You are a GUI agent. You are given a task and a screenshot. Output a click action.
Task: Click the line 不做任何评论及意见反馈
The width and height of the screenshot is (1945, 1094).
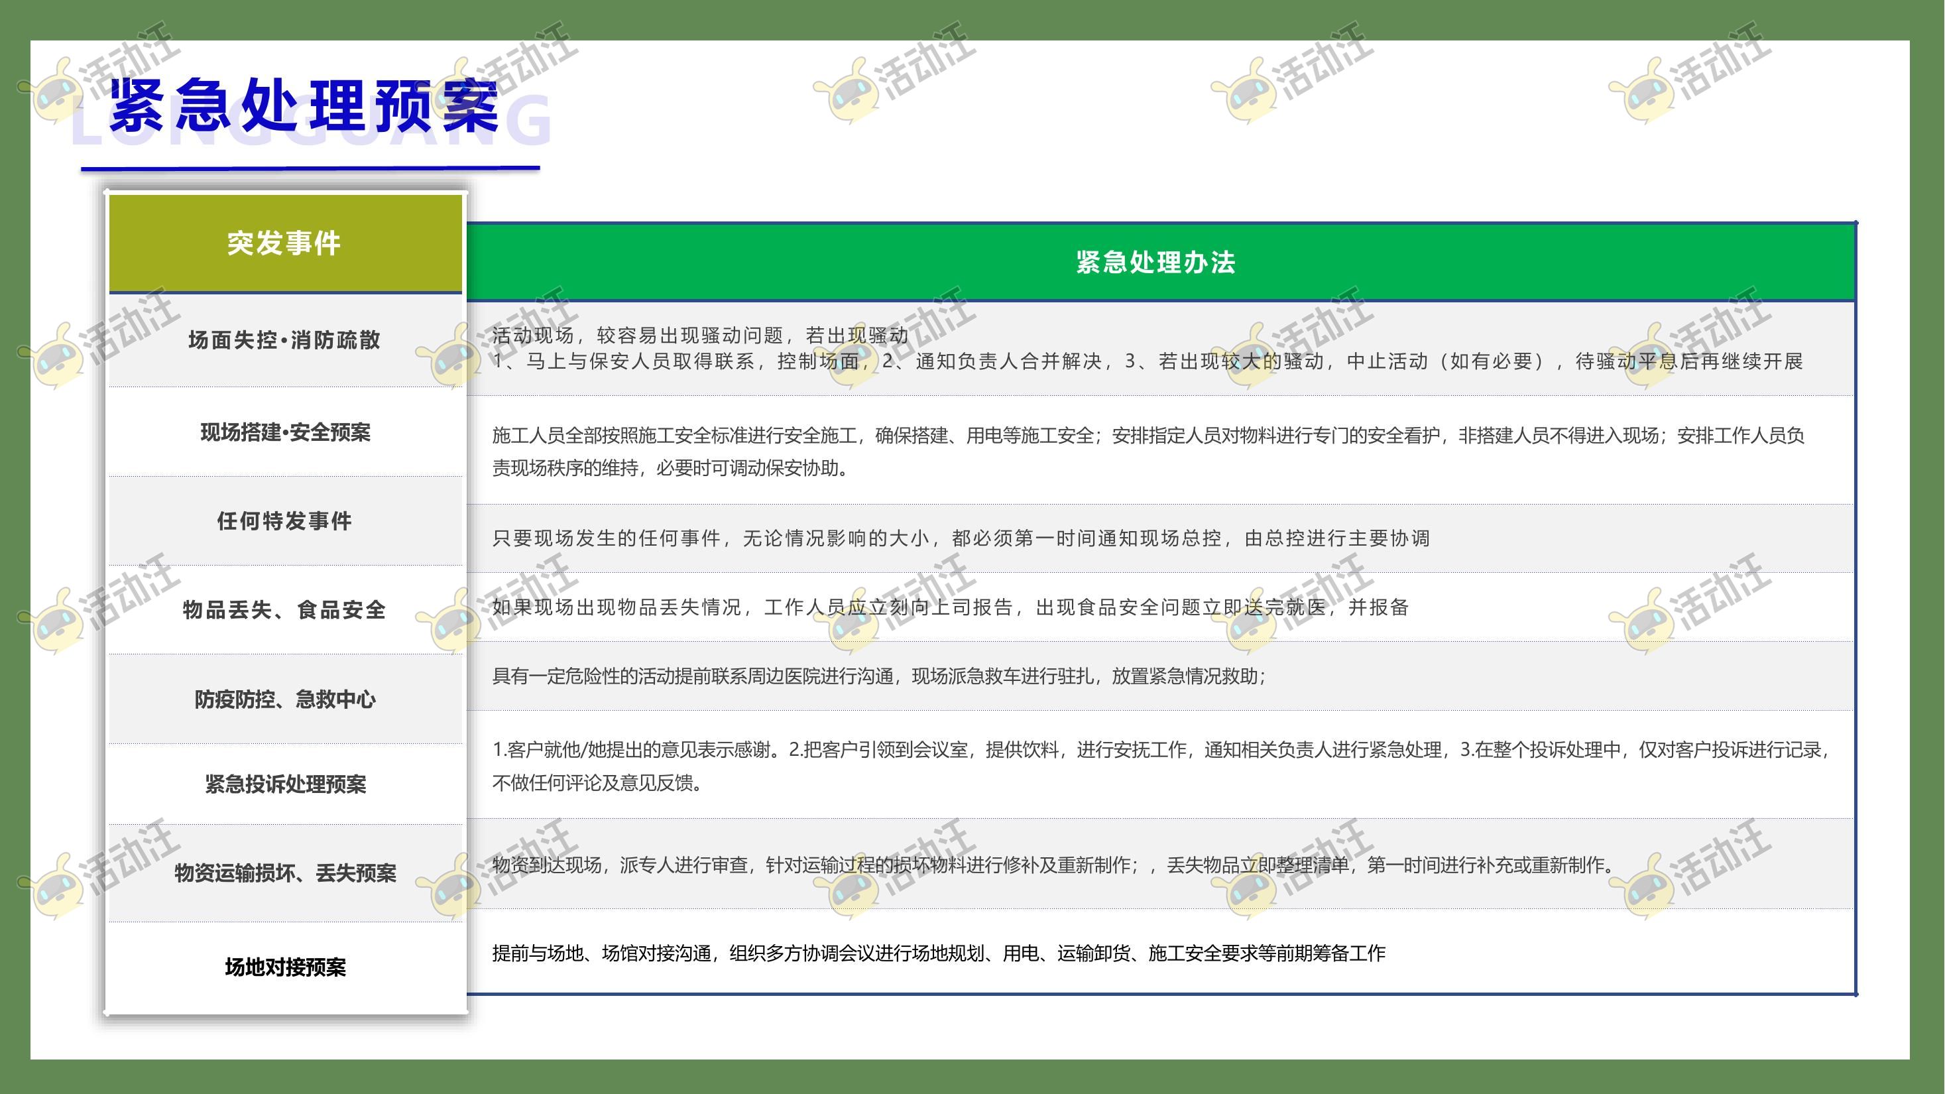[x=597, y=783]
